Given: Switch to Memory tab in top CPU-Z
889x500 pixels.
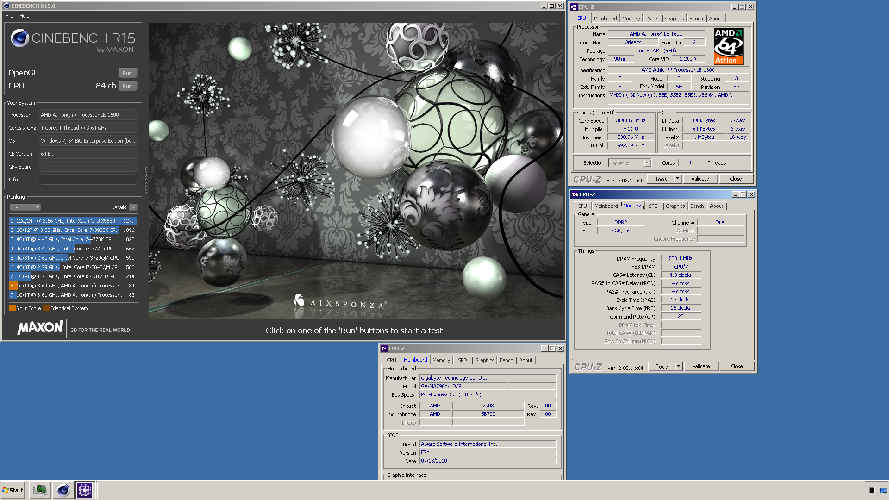Looking at the screenshot, I should click(x=631, y=19).
